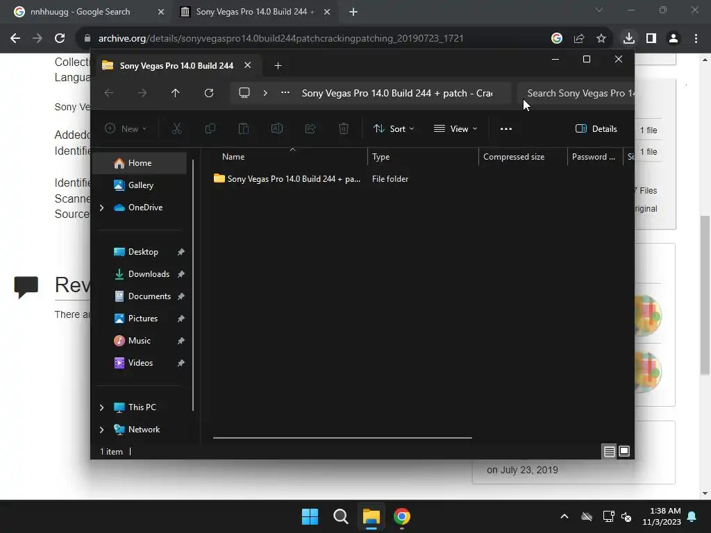Click File Explorer taskbar icon

[371, 516]
